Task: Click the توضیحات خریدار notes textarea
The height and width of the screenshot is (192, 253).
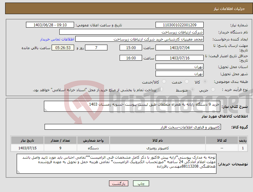Action: click(x=116, y=164)
